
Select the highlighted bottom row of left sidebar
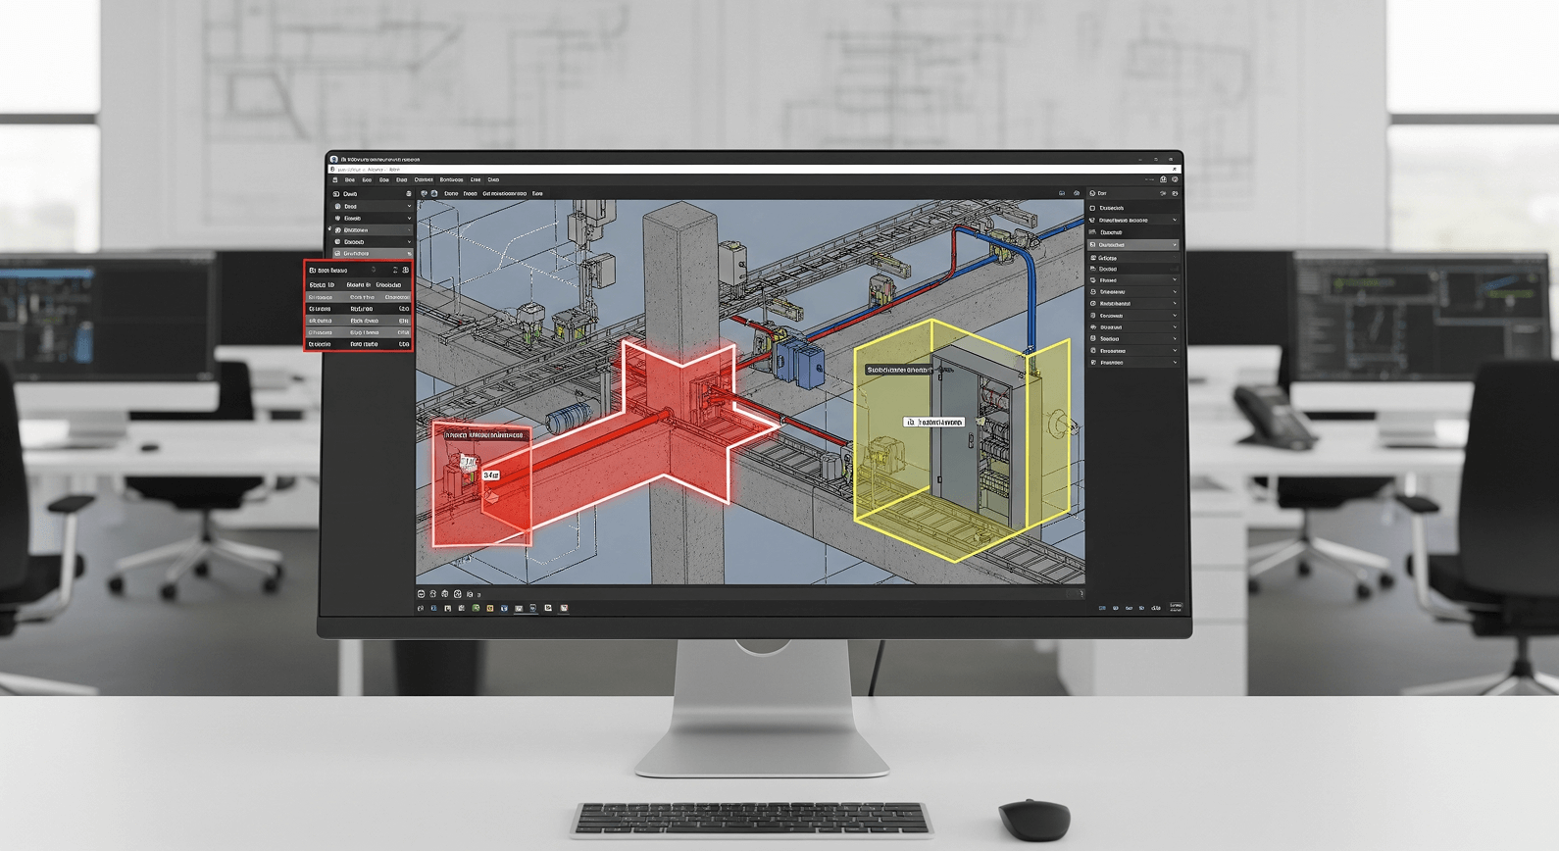pyautogui.click(x=373, y=253)
